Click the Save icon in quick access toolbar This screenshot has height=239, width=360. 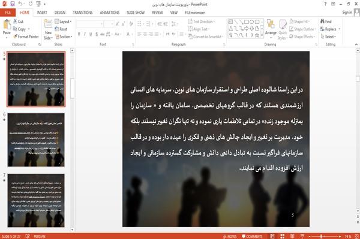[13, 4]
